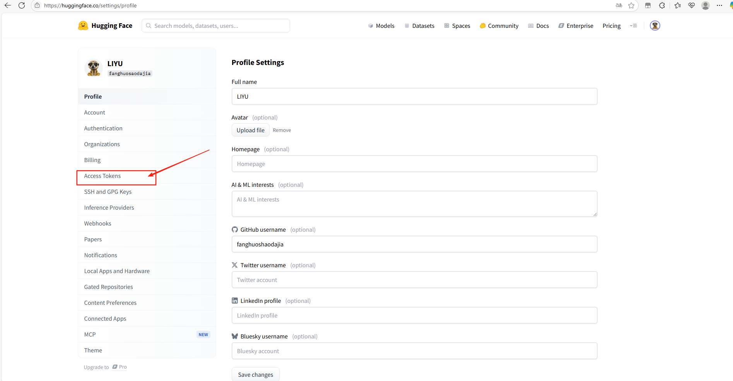Open the favorites list icon
This screenshot has height=381, width=733.
(678, 5)
